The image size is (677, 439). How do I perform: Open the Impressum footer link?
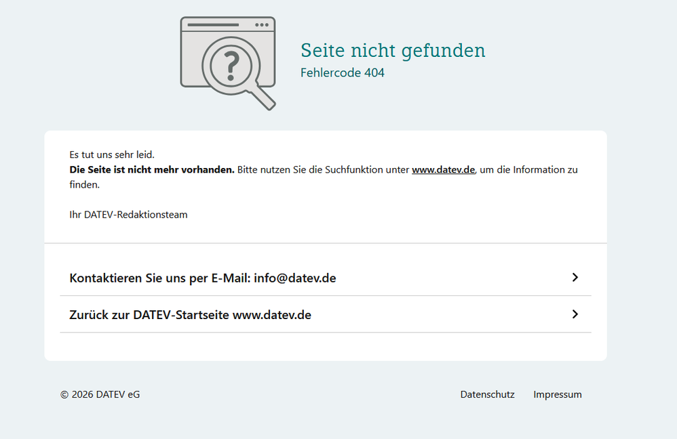tap(558, 394)
